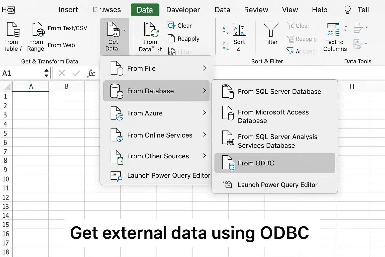
Task: Click the insert function fx icon
Action: (x=91, y=73)
